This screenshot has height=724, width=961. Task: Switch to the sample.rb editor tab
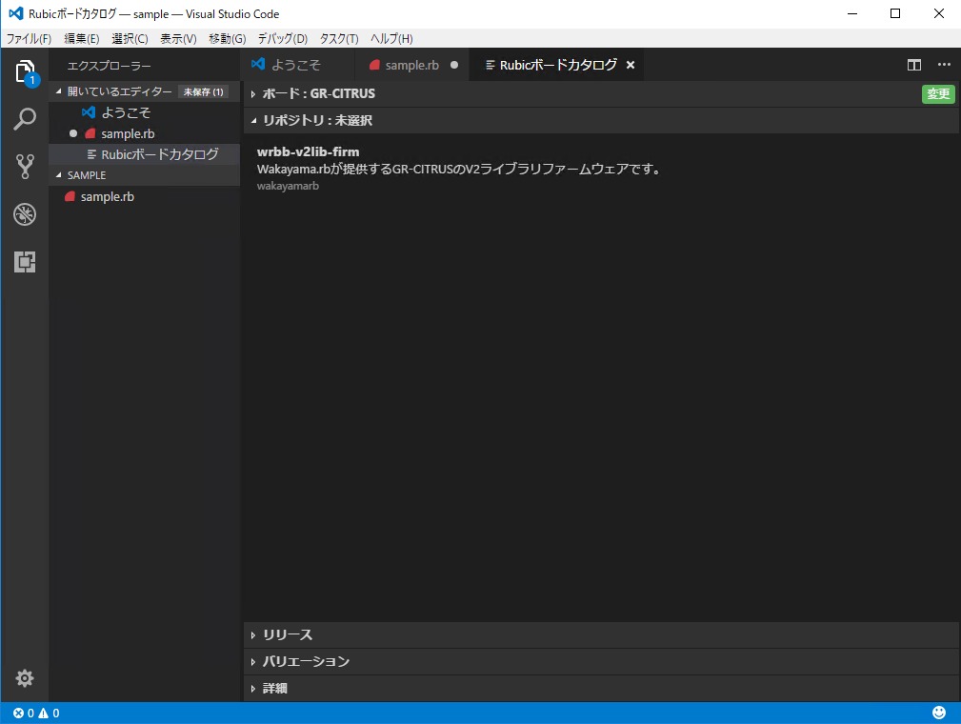pyautogui.click(x=411, y=65)
